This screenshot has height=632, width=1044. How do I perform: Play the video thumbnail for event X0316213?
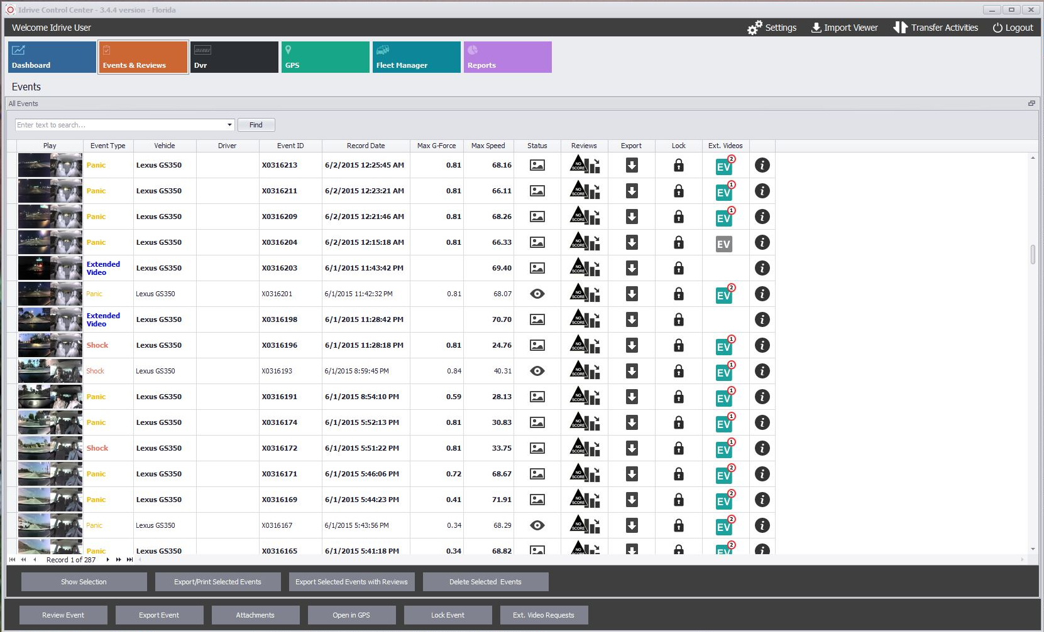(x=50, y=165)
